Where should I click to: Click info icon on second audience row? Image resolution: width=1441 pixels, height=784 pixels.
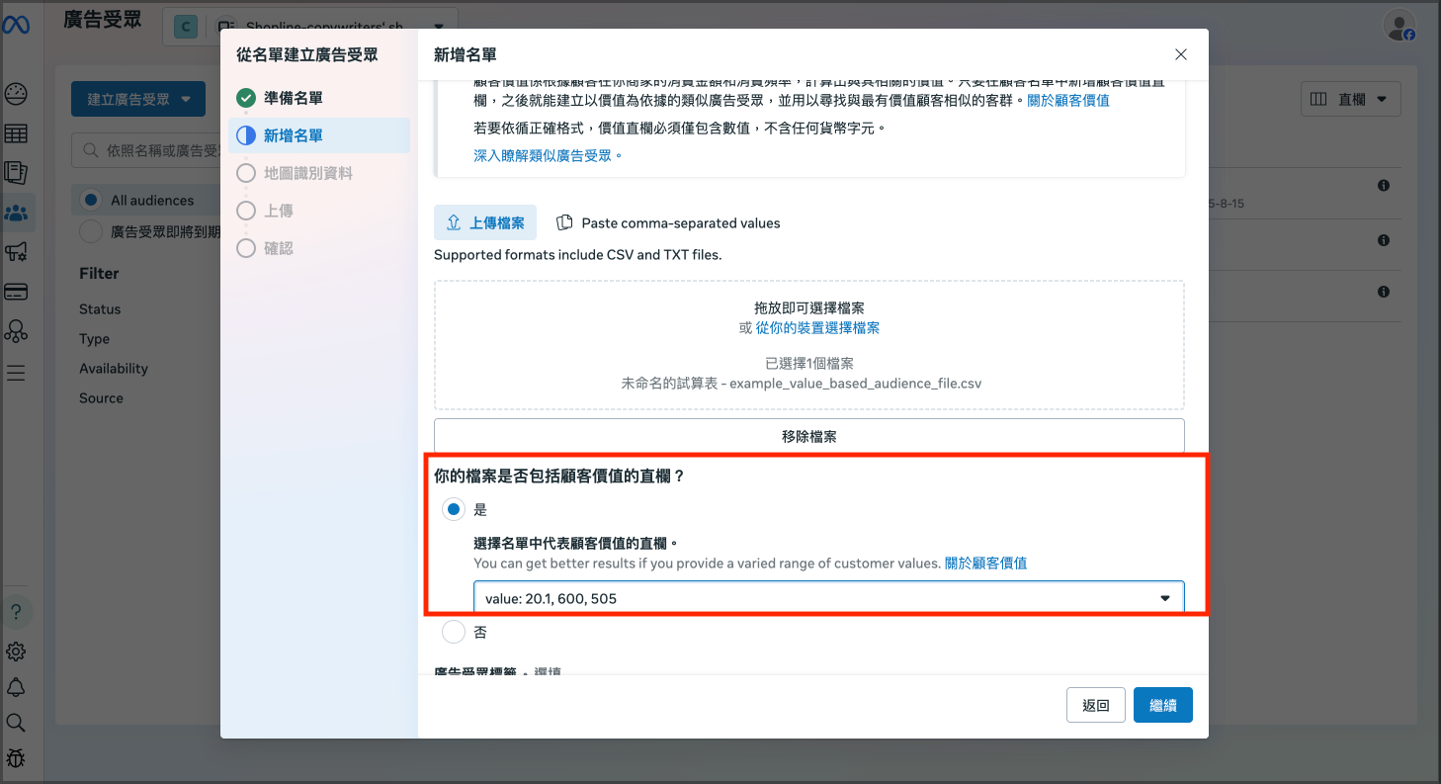point(1384,240)
